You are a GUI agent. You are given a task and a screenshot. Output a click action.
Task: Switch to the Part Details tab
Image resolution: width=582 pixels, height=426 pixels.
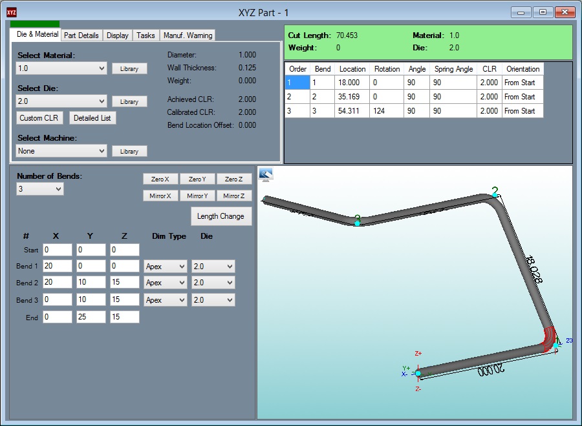pyautogui.click(x=81, y=35)
